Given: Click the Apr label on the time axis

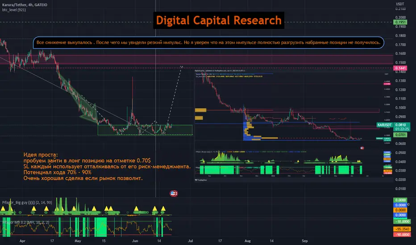Looking at the screenshot, I should (x=22, y=241).
